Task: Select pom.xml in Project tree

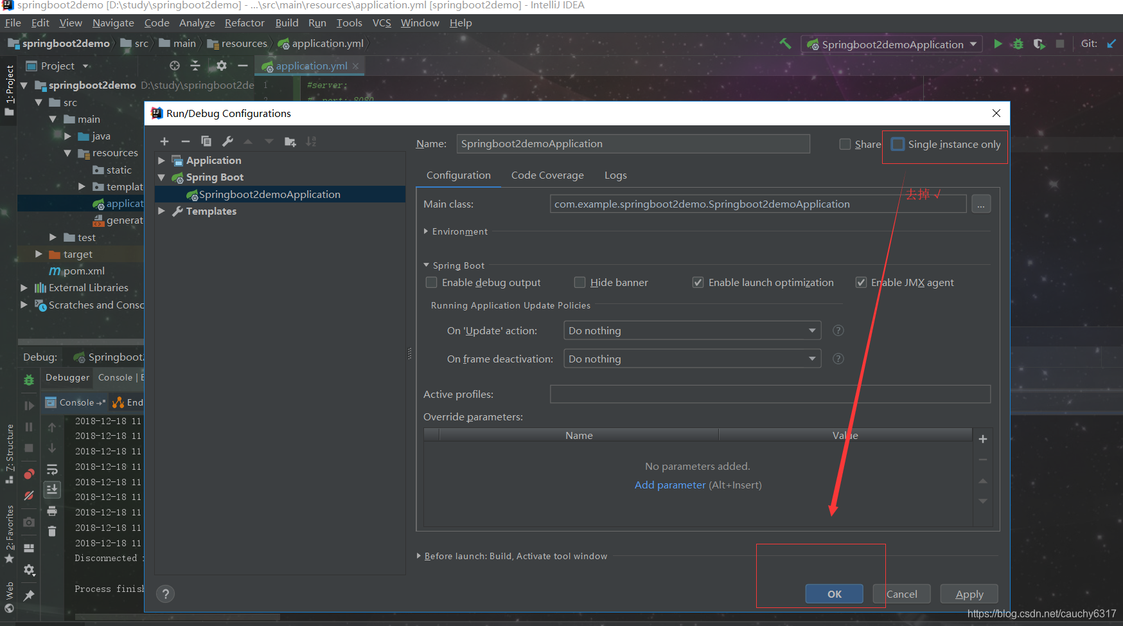Action: click(x=84, y=271)
